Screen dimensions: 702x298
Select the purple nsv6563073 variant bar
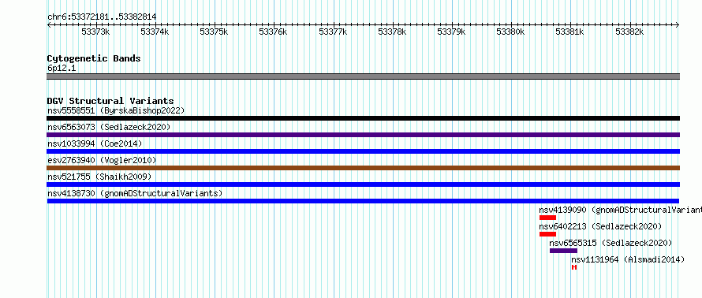click(x=363, y=135)
